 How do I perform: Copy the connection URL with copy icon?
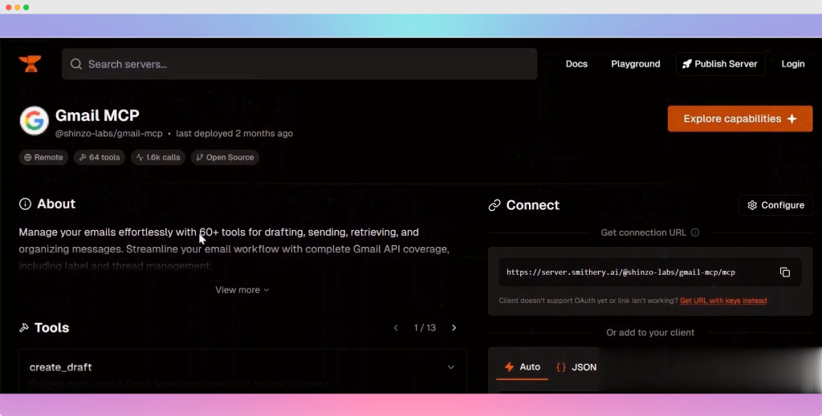(x=784, y=273)
